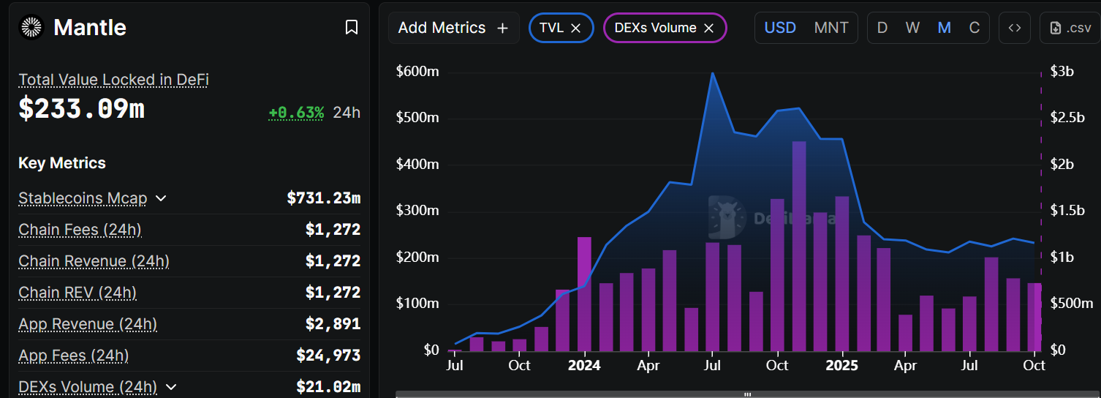
Task: Switch currency denomination to MNT
Action: click(x=831, y=28)
